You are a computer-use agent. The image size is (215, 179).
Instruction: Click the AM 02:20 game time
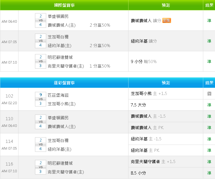(x=9, y=103)
